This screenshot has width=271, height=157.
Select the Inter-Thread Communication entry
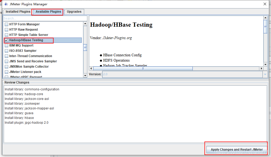pyautogui.click(x=31, y=56)
